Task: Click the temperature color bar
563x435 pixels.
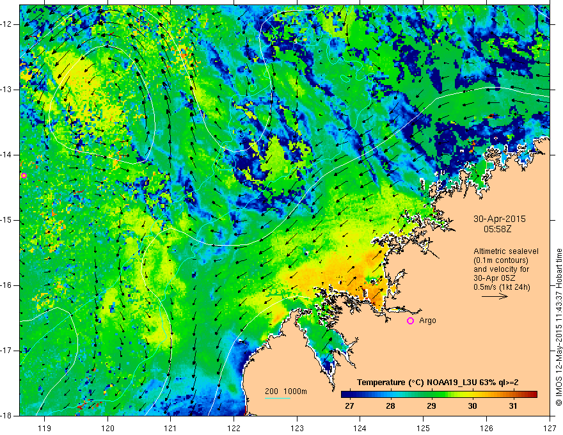Action: point(439,395)
